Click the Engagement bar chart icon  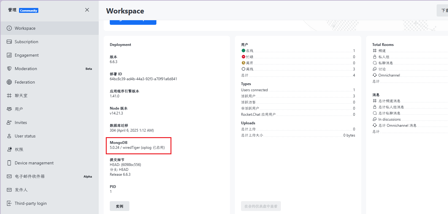click(9, 55)
